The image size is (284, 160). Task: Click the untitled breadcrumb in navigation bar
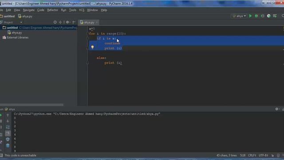pyautogui.click(x=8, y=16)
